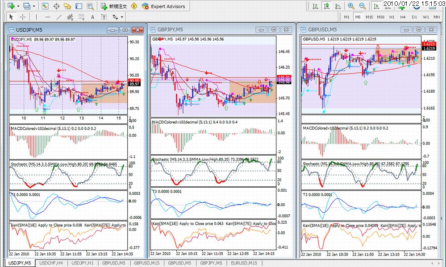Toggle the Navigator folder-star icon
Screen dimensions: 446x267
click(67, 6)
